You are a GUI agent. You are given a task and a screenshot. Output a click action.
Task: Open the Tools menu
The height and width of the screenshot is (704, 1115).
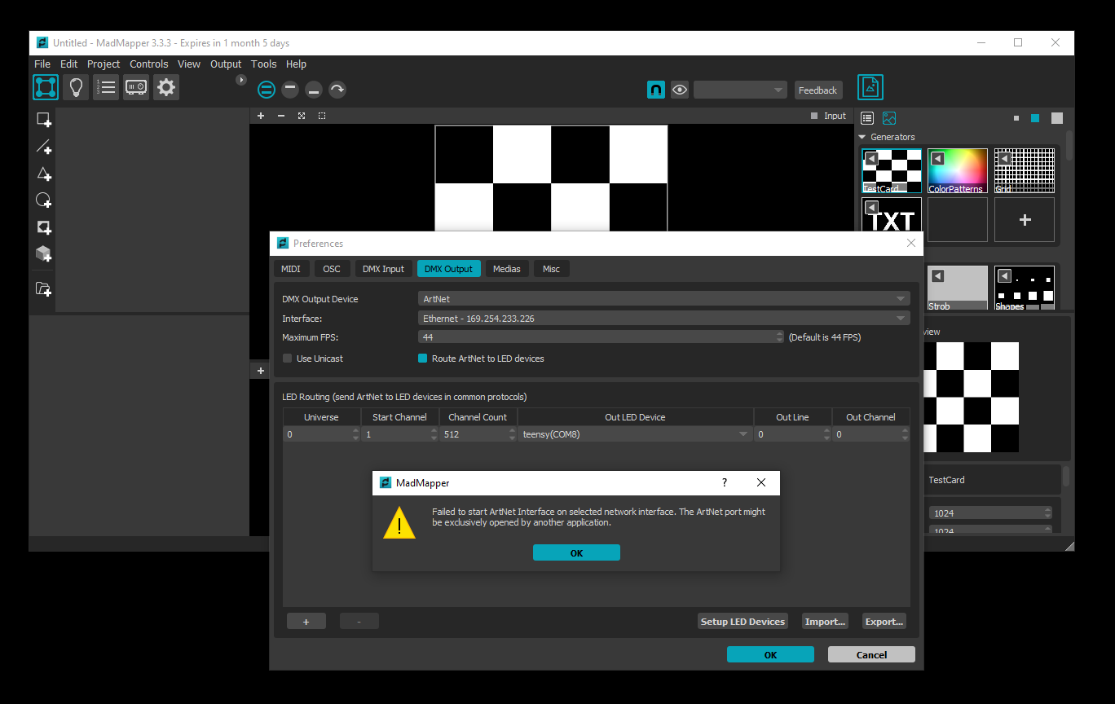[x=264, y=64]
